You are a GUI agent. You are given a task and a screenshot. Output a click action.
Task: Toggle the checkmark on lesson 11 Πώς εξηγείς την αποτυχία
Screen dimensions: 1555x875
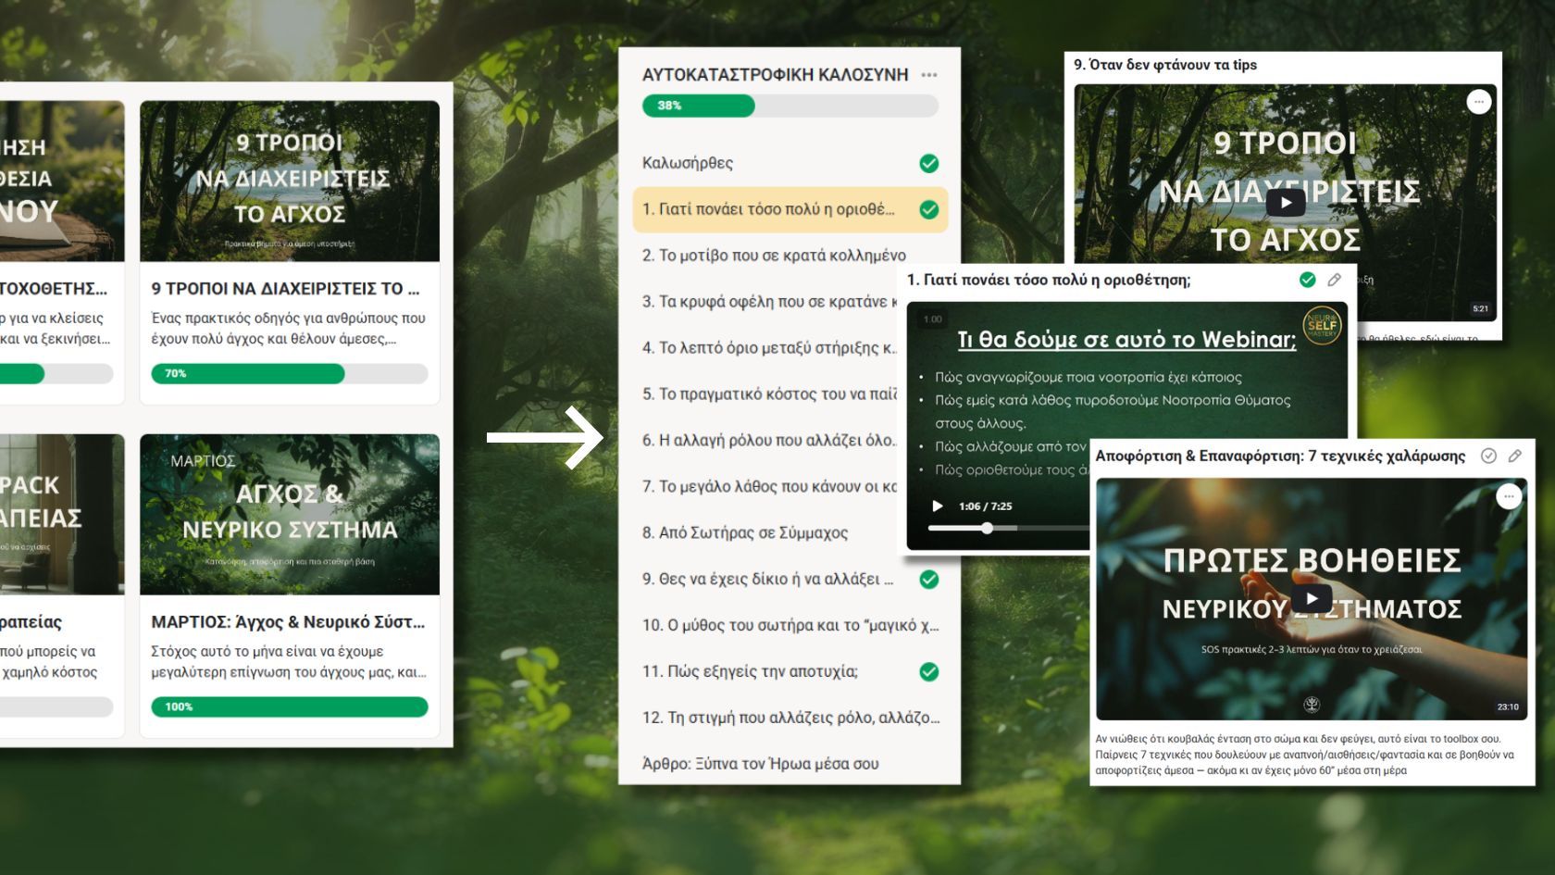(x=929, y=672)
